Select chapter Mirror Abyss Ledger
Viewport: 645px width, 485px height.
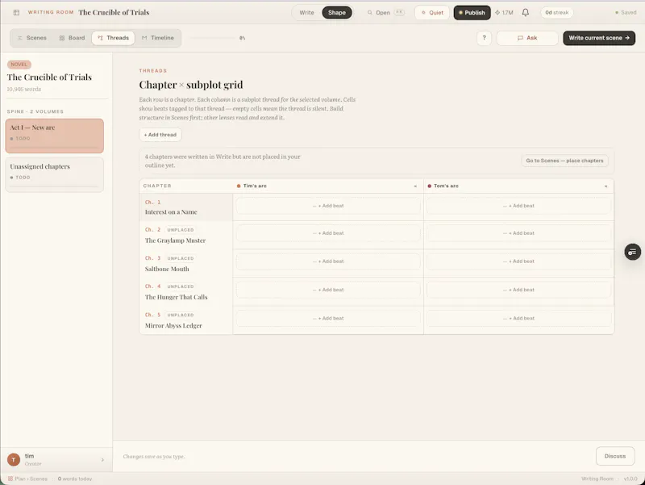[x=186, y=320]
